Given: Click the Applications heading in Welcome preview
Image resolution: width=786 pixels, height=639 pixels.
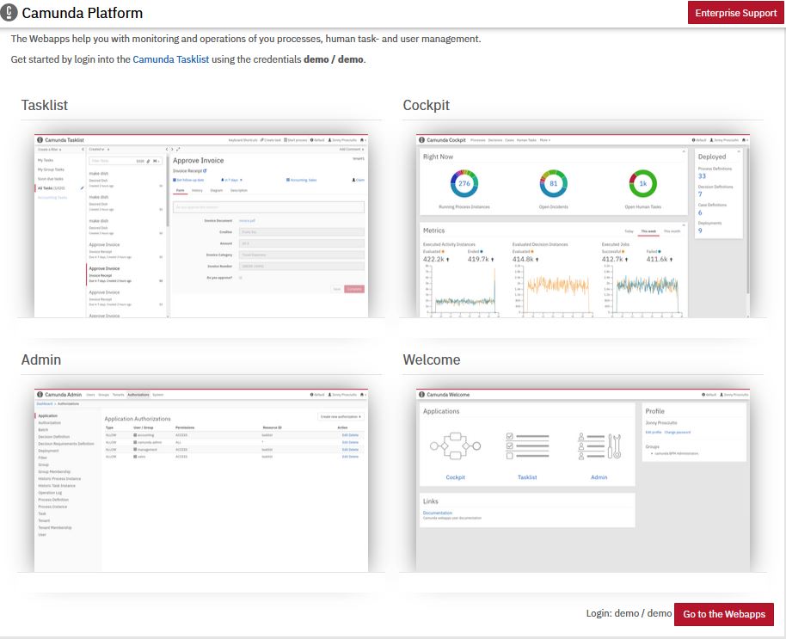Looking at the screenshot, I should [440, 411].
